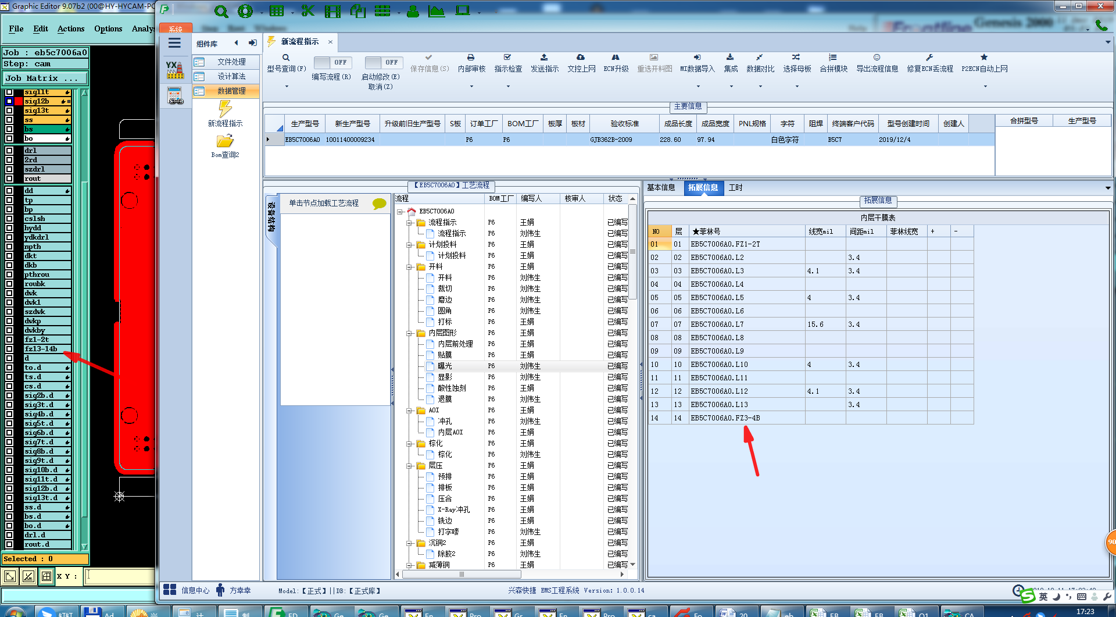This screenshot has width=1116, height=617.
Task: Open the hamburger menu in the EMS sidebar
Action: (x=174, y=43)
